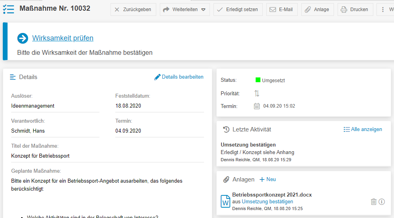This screenshot has width=394, height=218.
Task: Open Betriebssportkonzept 2021.docx file
Action: tap(272, 195)
